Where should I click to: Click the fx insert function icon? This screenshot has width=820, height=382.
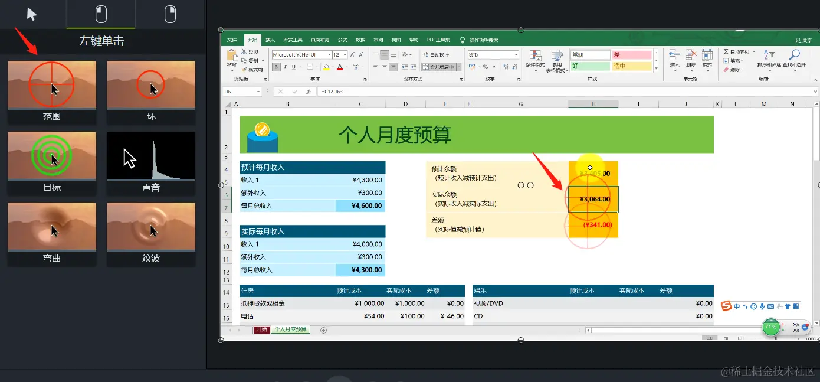coord(309,92)
